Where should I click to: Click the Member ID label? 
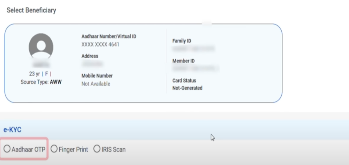[184, 61]
